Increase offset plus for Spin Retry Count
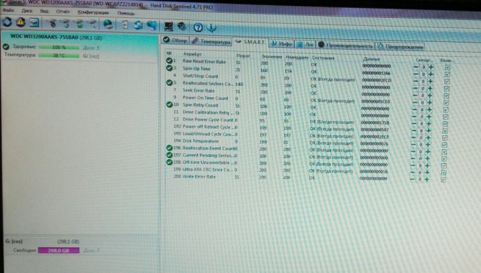The height and width of the screenshot is (273, 481). [x=430, y=109]
